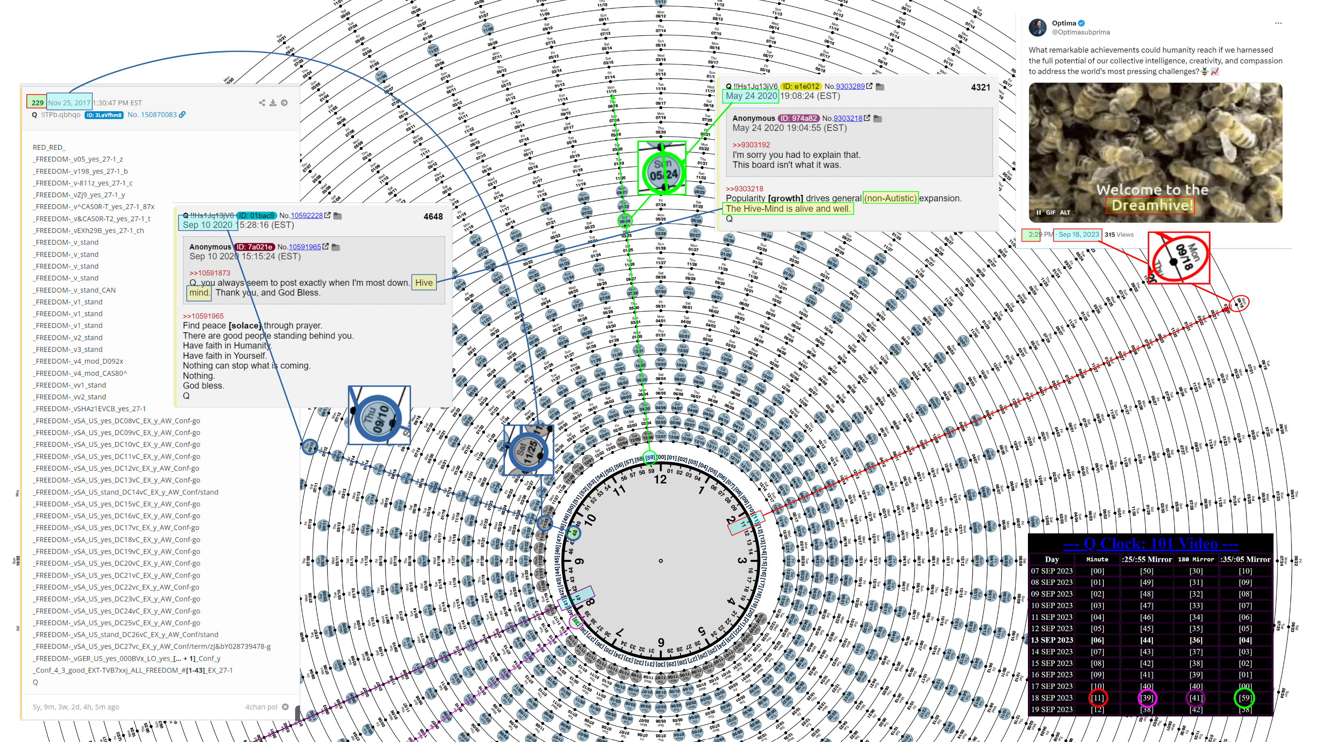The width and height of the screenshot is (1319, 742).
Task: Click ID: 3LaVfhm8 badge
Action: [104, 115]
